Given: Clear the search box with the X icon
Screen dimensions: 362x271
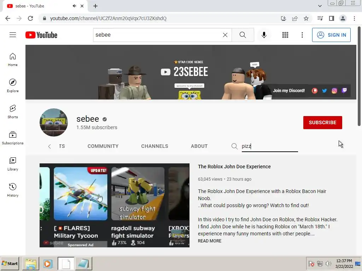Looking at the screenshot, I should (x=225, y=35).
